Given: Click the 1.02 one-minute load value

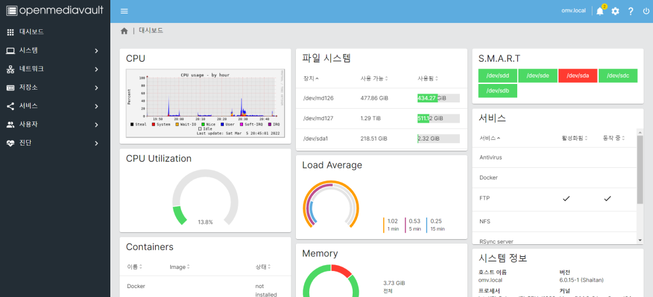Looking at the screenshot, I should click(x=393, y=221).
